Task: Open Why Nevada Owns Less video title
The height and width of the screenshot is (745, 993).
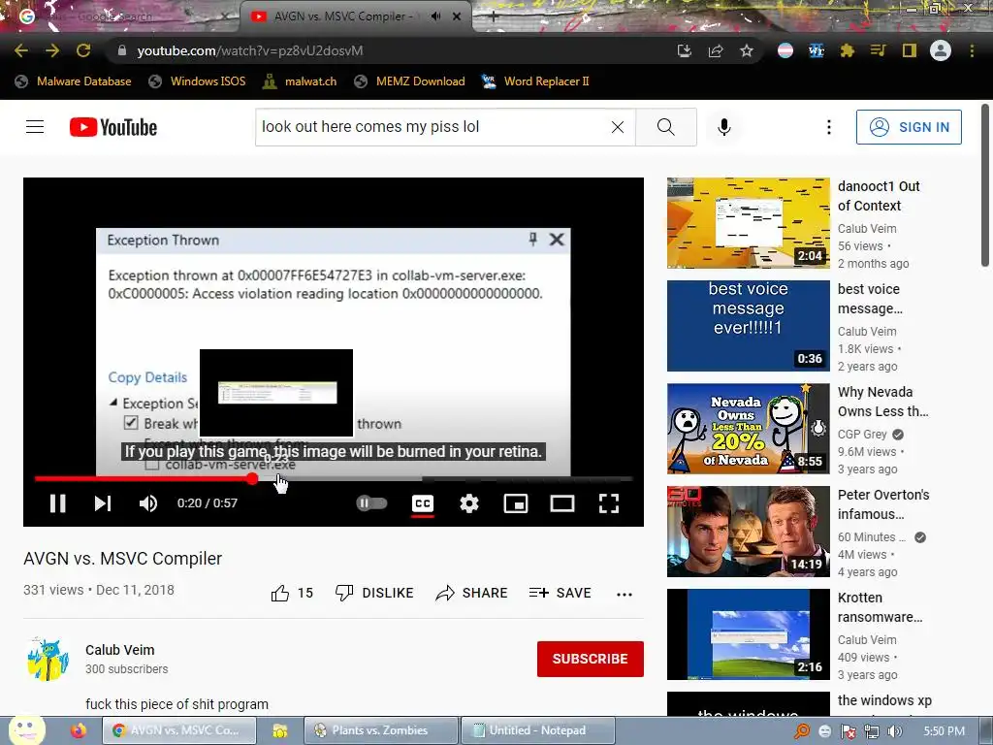Action: coord(882,402)
